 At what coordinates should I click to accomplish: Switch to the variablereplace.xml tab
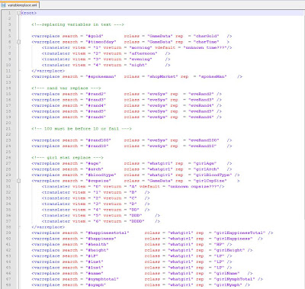pos(20,5)
